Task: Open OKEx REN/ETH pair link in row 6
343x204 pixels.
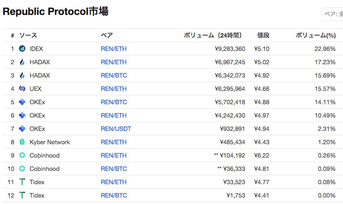Action: pyautogui.click(x=114, y=116)
